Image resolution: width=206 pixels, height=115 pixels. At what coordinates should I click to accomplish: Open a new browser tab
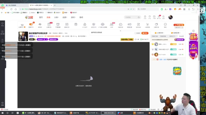55,5
